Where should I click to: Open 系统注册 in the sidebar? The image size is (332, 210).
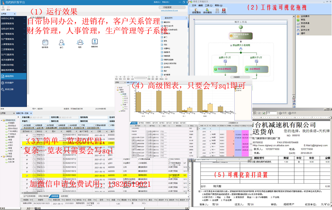[13, 90]
